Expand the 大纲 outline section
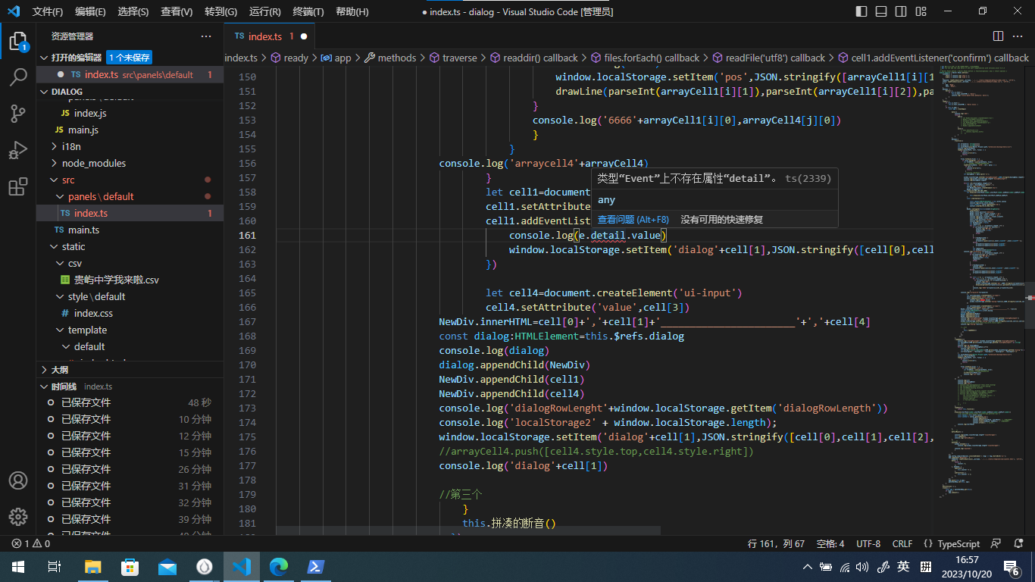The height and width of the screenshot is (582, 1035). [59, 370]
